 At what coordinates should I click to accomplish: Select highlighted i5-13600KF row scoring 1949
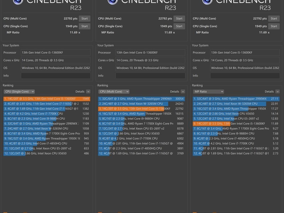[47, 99]
